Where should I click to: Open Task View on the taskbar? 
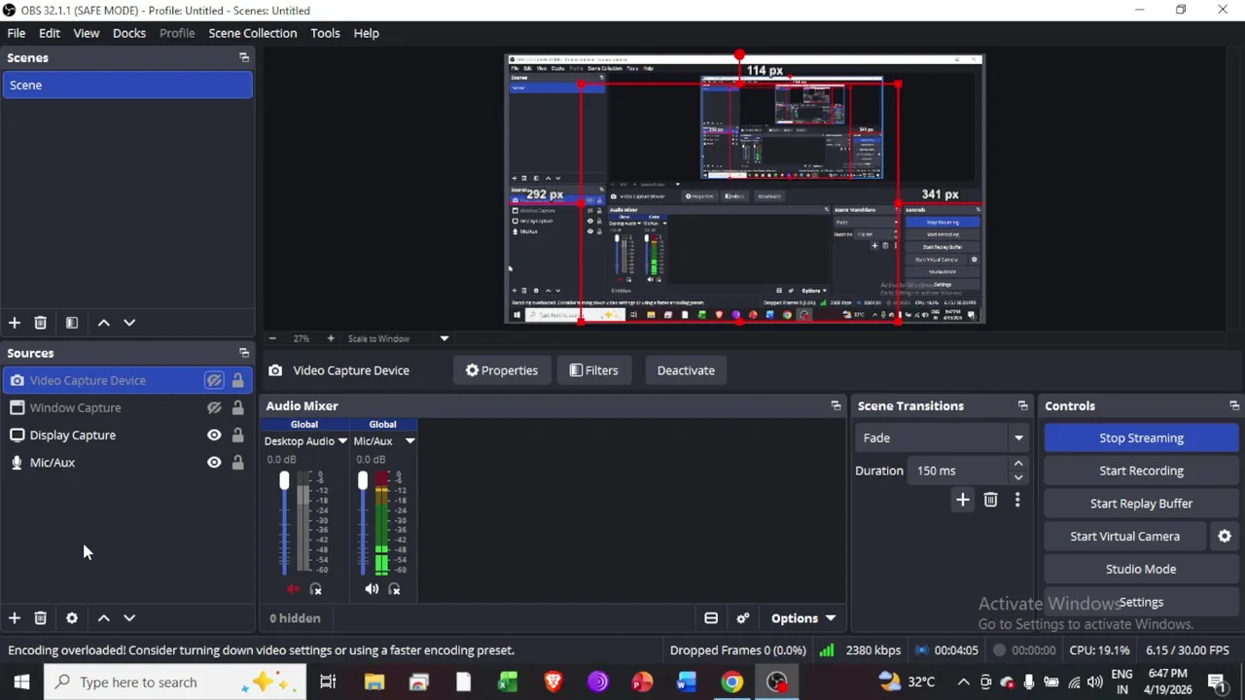(328, 682)
